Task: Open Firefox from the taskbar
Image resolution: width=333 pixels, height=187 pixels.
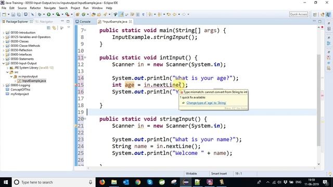Action: pyautogui.click(x=102, y=182)
